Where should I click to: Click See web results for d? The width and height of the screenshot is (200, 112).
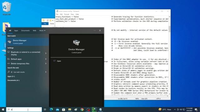tap(27, 72)
